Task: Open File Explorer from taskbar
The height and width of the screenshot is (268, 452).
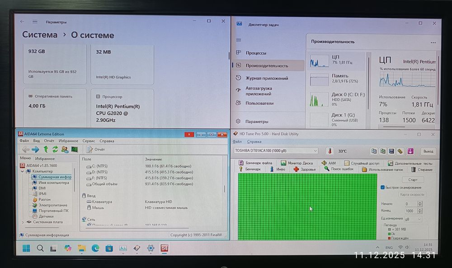Action: [81, 248]
